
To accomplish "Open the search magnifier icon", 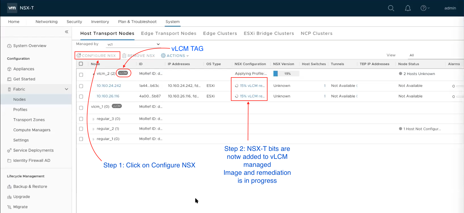I will click(391, 8).
